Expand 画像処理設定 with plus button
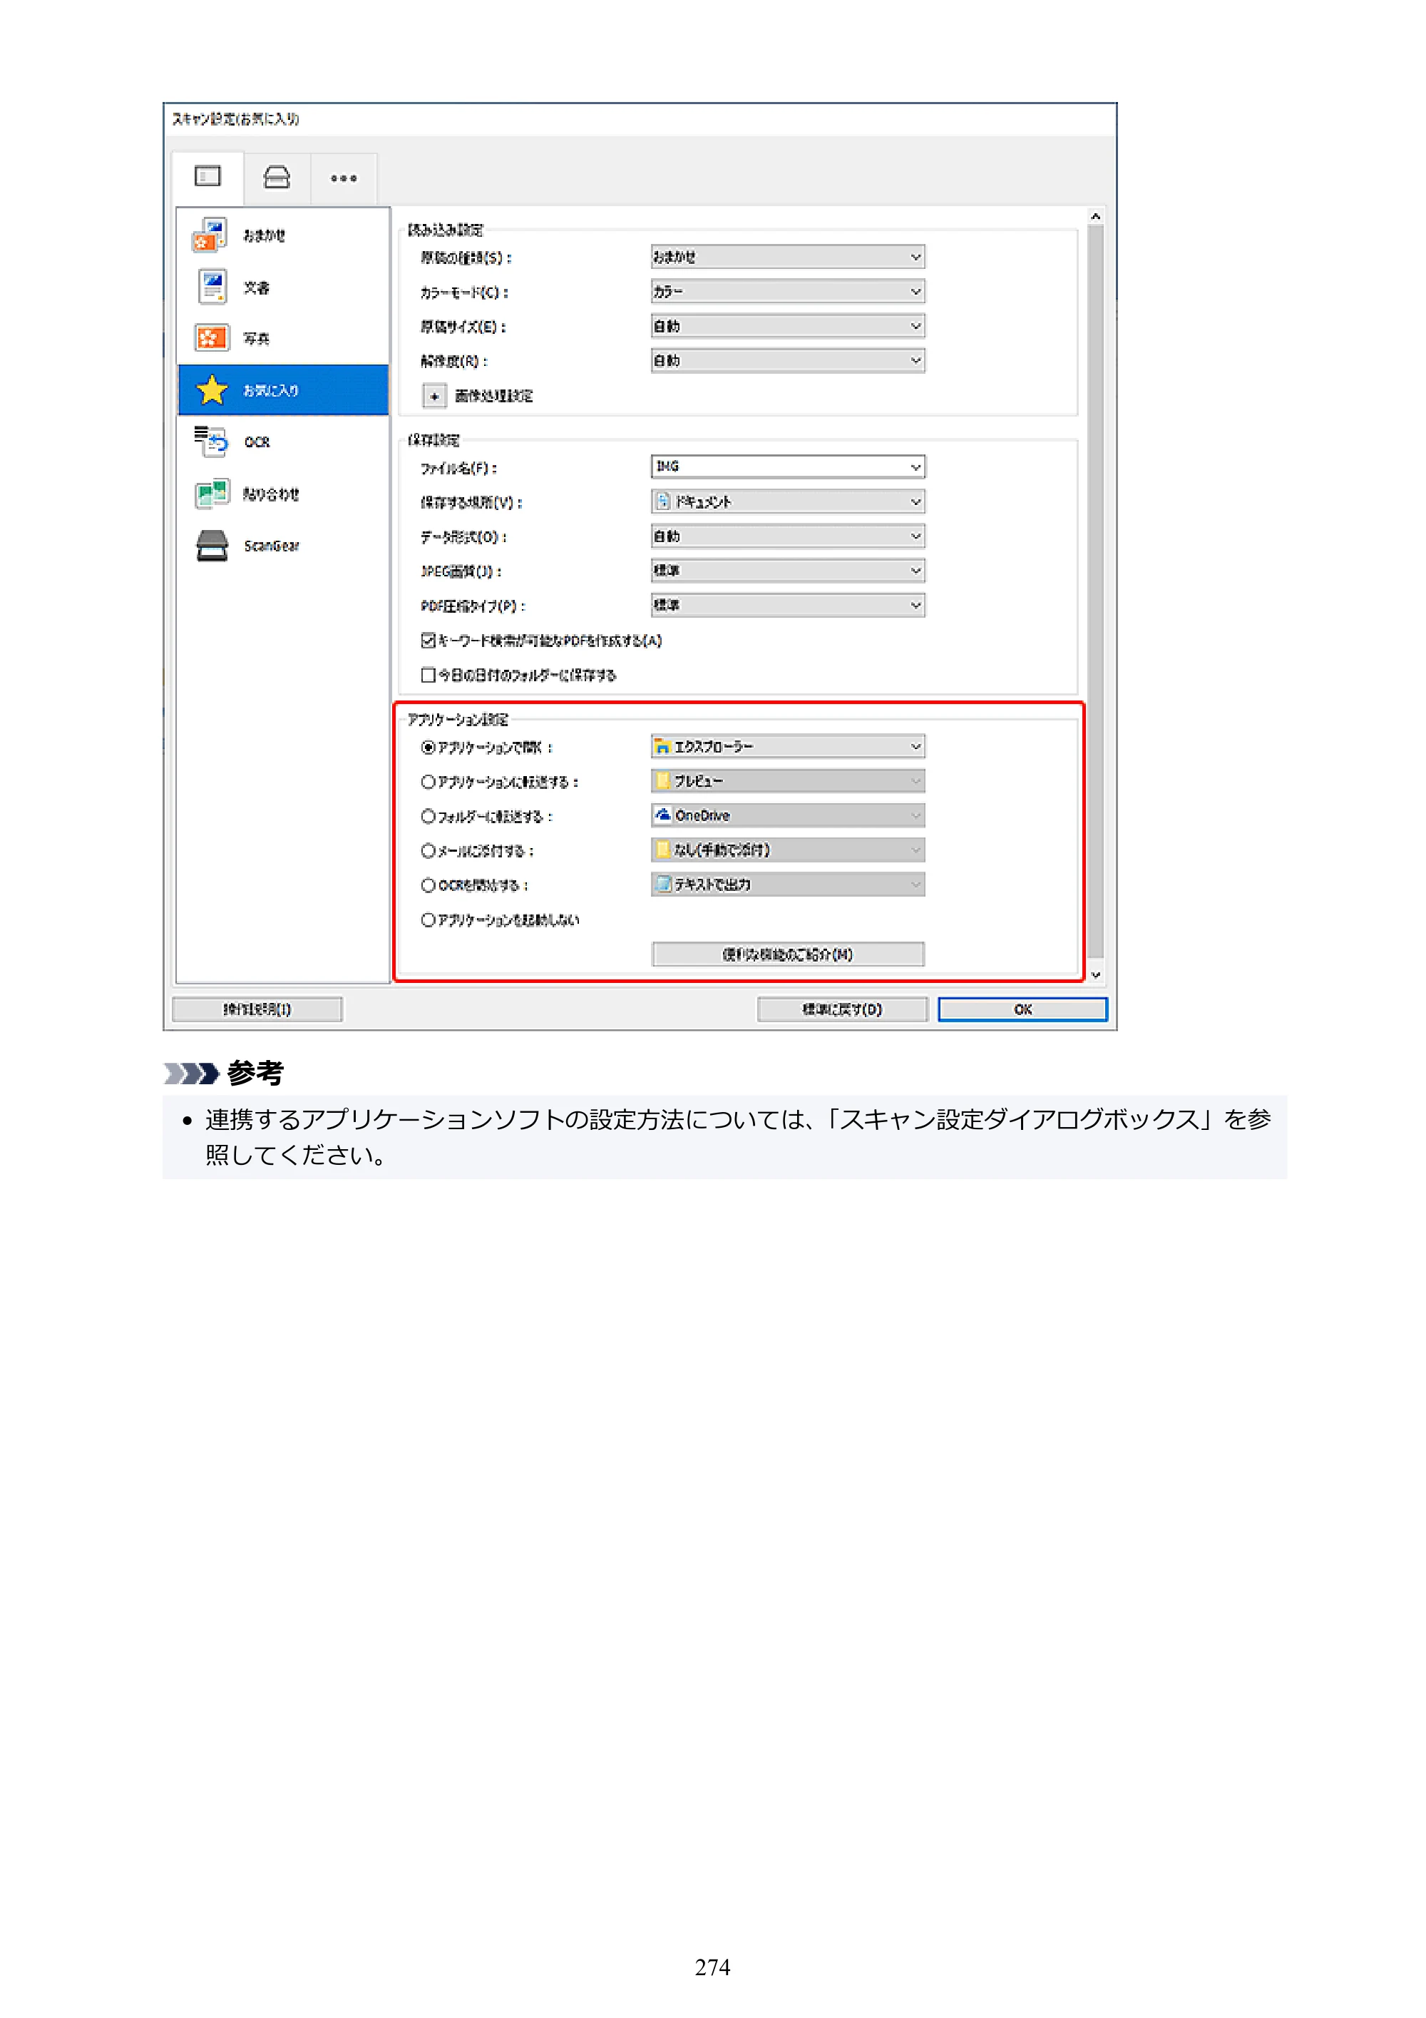This screenshot has width=1426, height=2018. [x=434, y=397]
